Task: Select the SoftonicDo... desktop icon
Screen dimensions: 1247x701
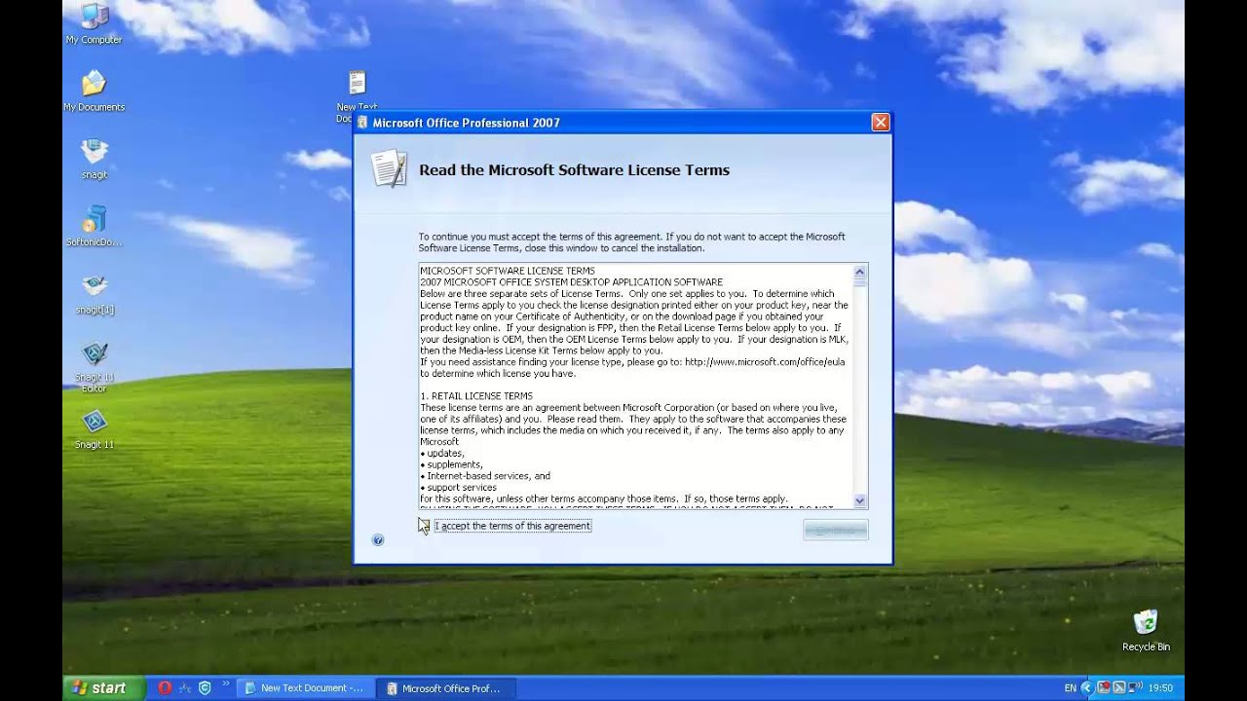Action: point(94,226)
